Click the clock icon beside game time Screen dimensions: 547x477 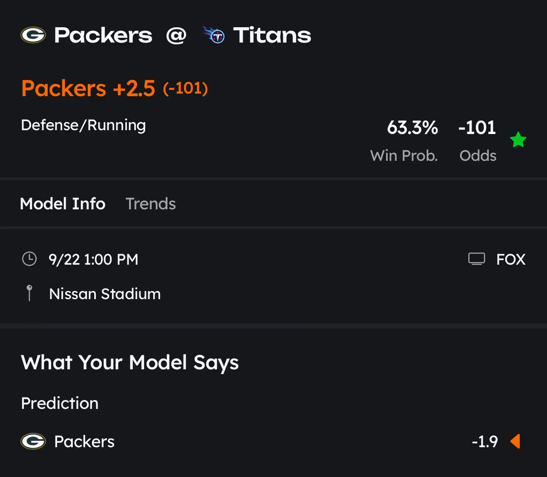click(x=29, y=259)
